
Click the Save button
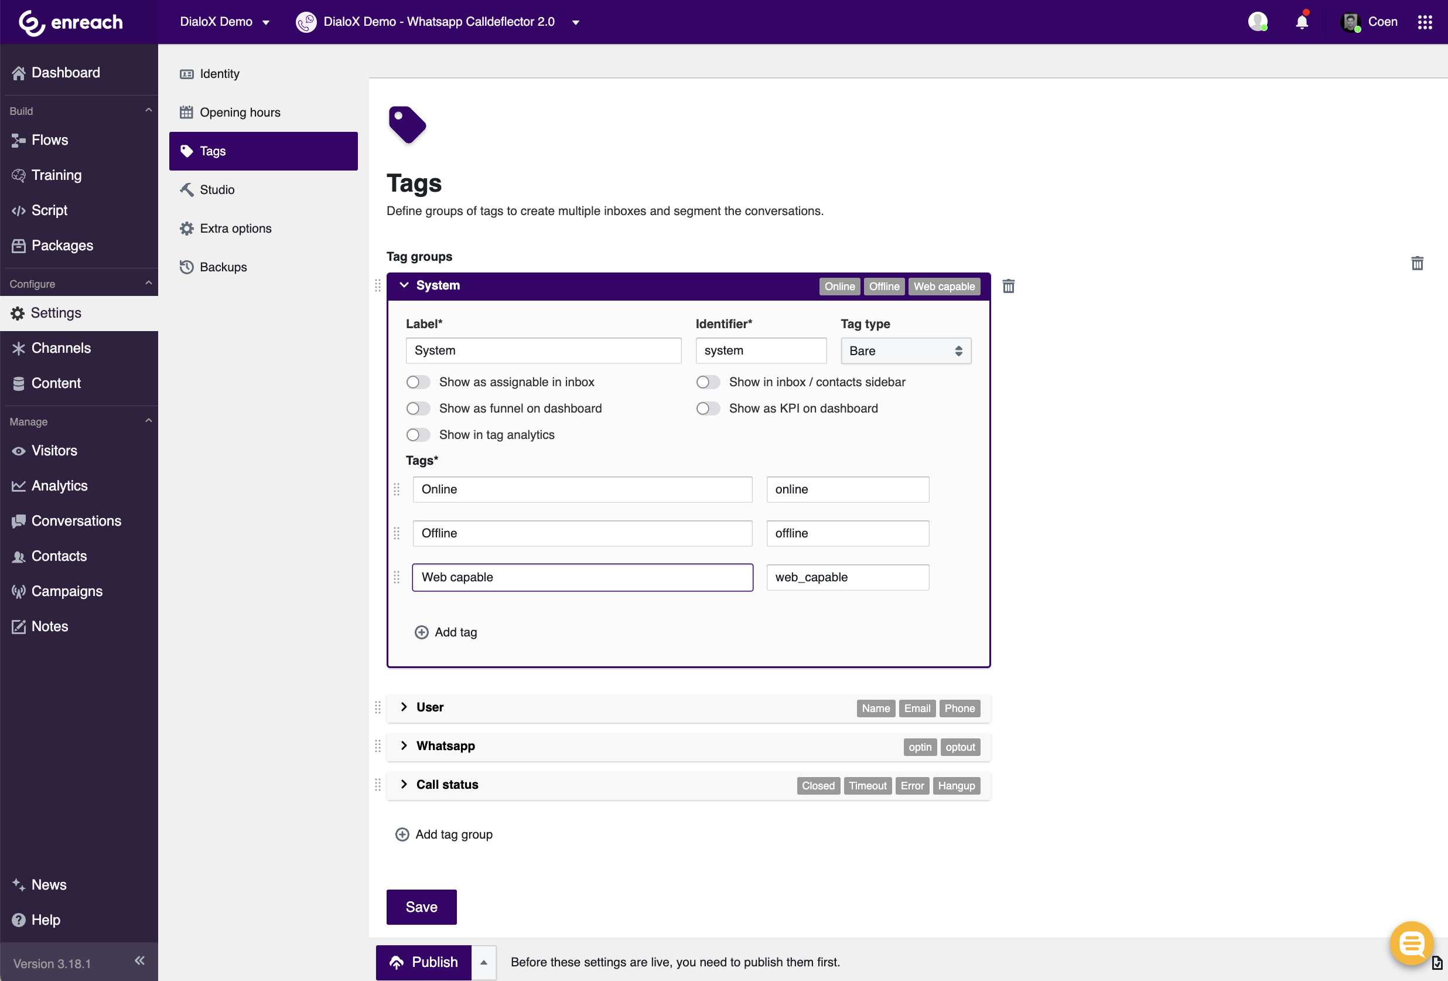click(421, 907)
